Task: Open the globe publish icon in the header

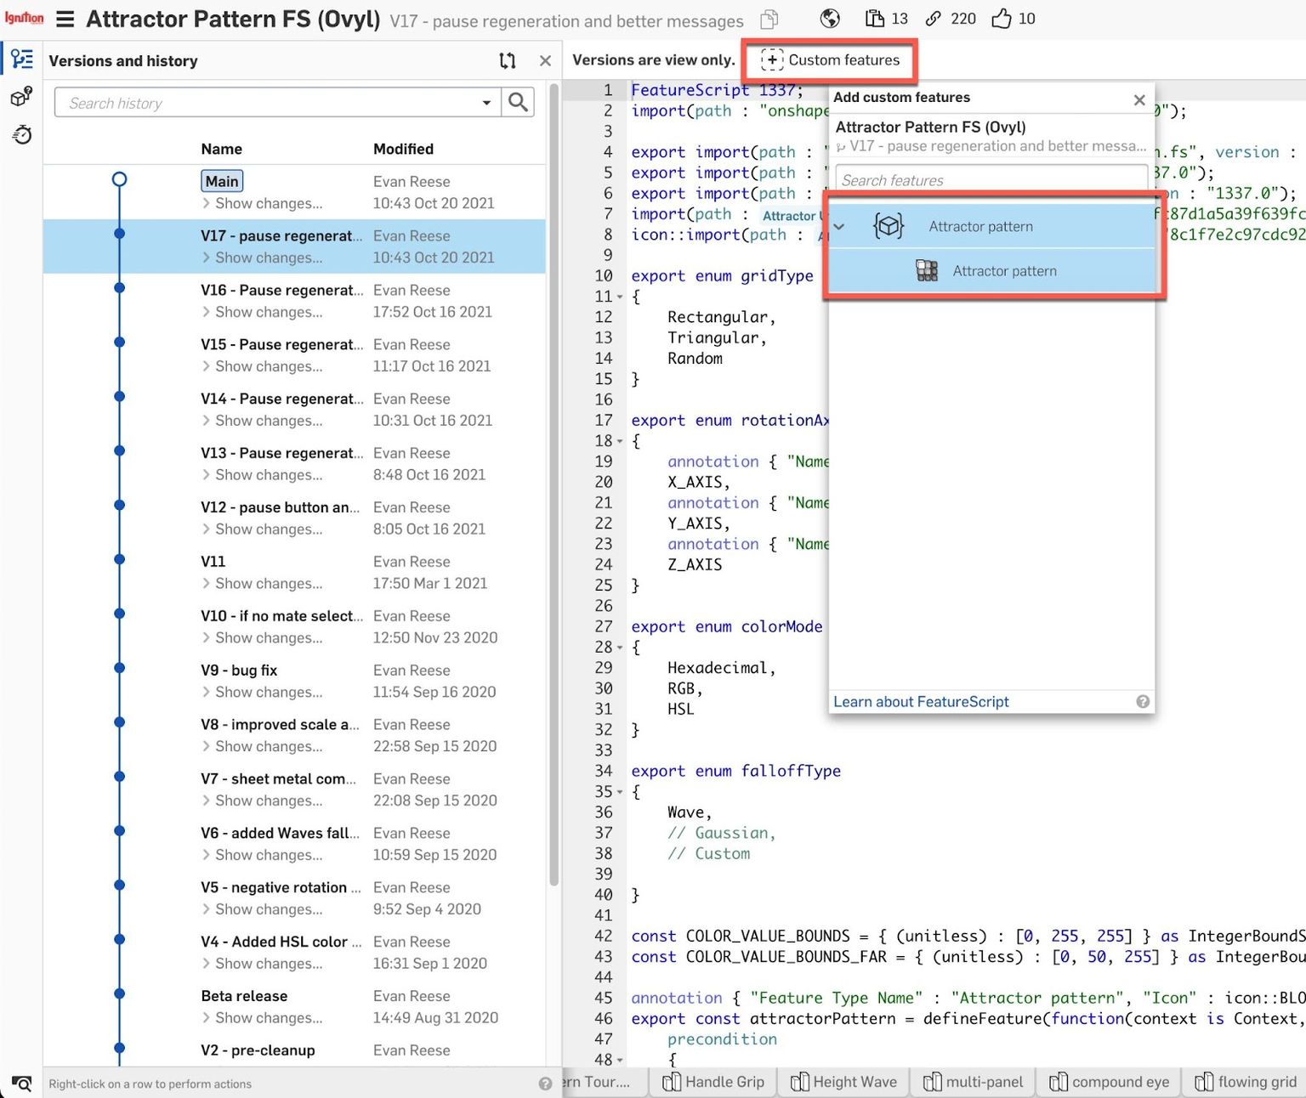Action: [x=829, y=18]
